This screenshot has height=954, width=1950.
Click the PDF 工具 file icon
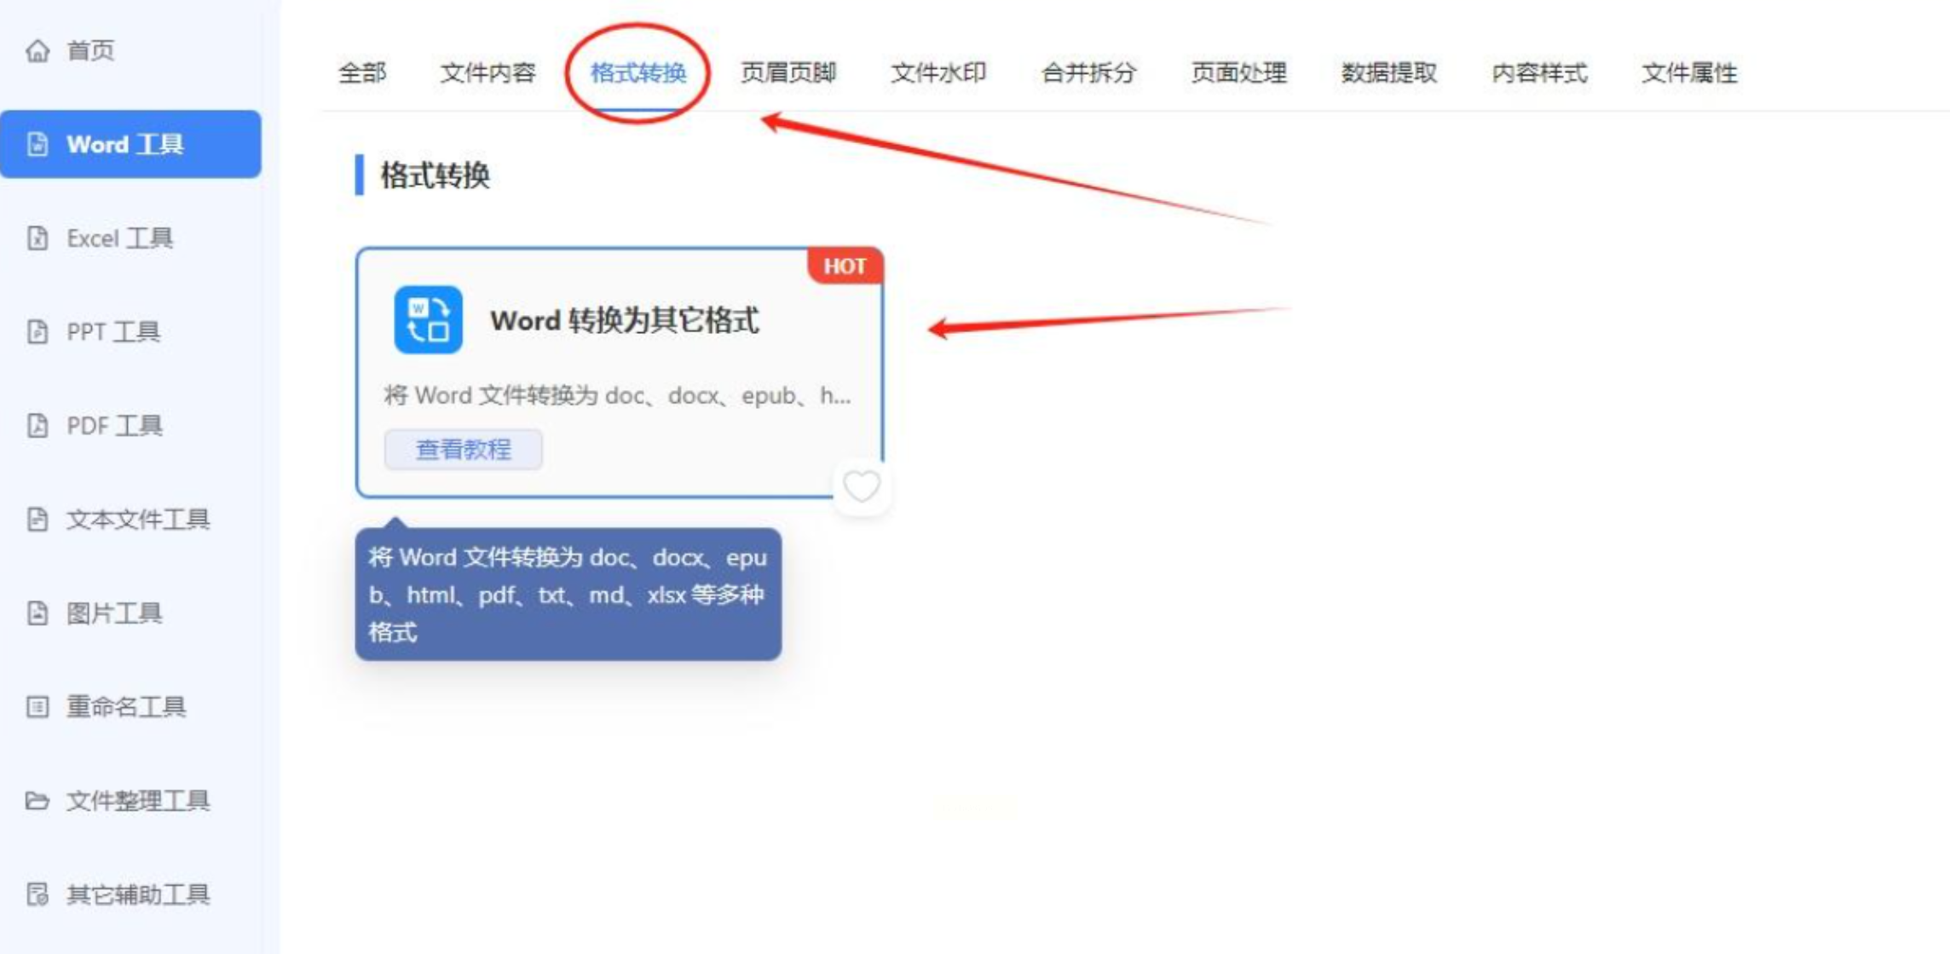(37, 426)
